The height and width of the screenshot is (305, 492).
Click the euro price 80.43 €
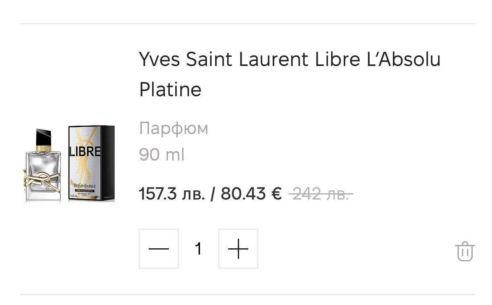pyautogui.click(x=251, y=194)
